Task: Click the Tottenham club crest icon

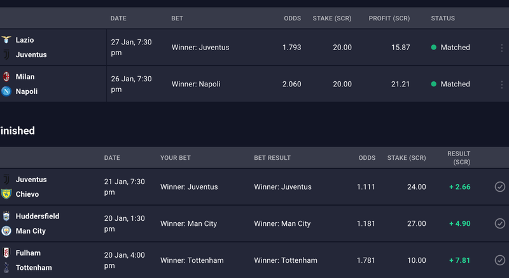Action: (6, 267)
